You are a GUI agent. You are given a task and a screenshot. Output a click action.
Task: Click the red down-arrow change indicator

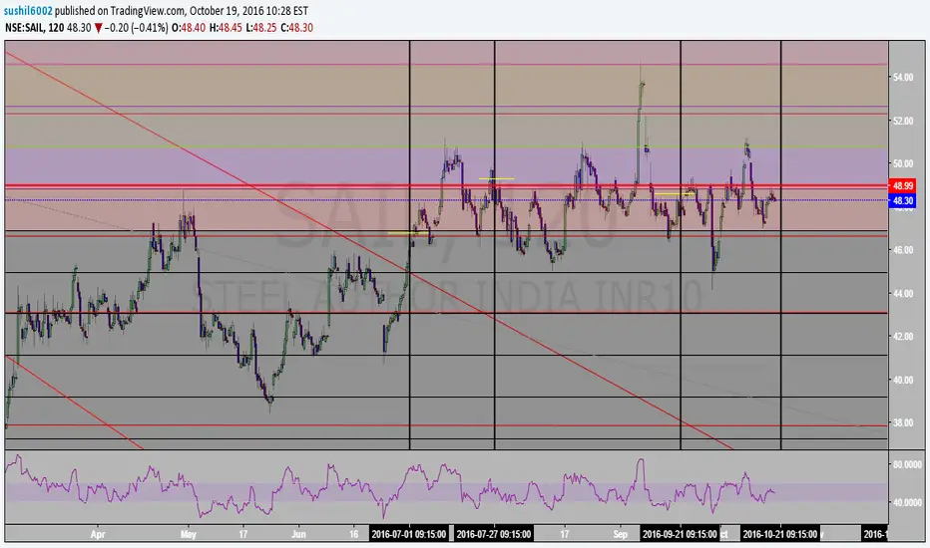99,28
